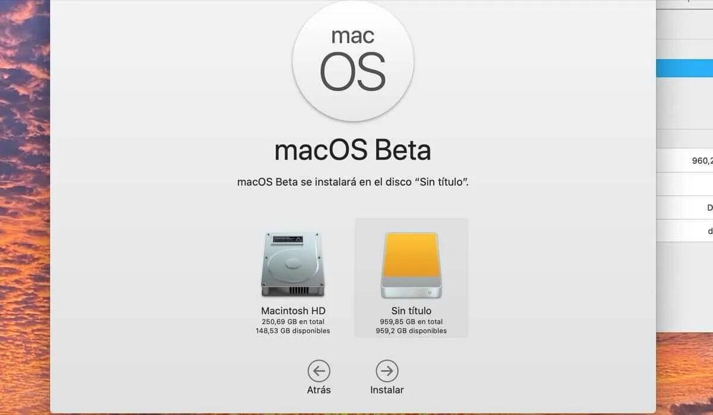The width and height of the screenshot is (713, 415).
Task: Click the background window row with lowercase d
Action: (684, 231)
